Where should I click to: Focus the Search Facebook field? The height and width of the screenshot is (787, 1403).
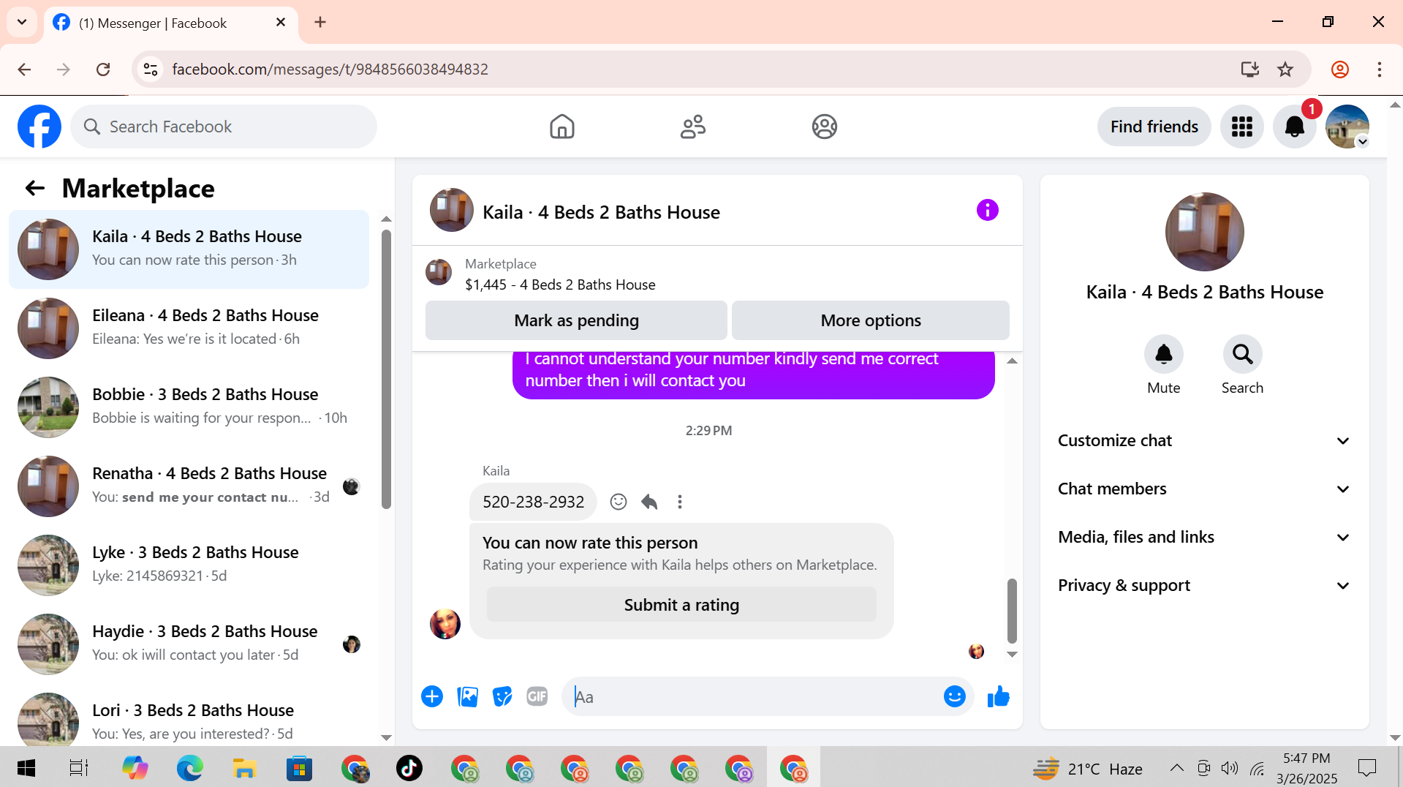(224, 127)
